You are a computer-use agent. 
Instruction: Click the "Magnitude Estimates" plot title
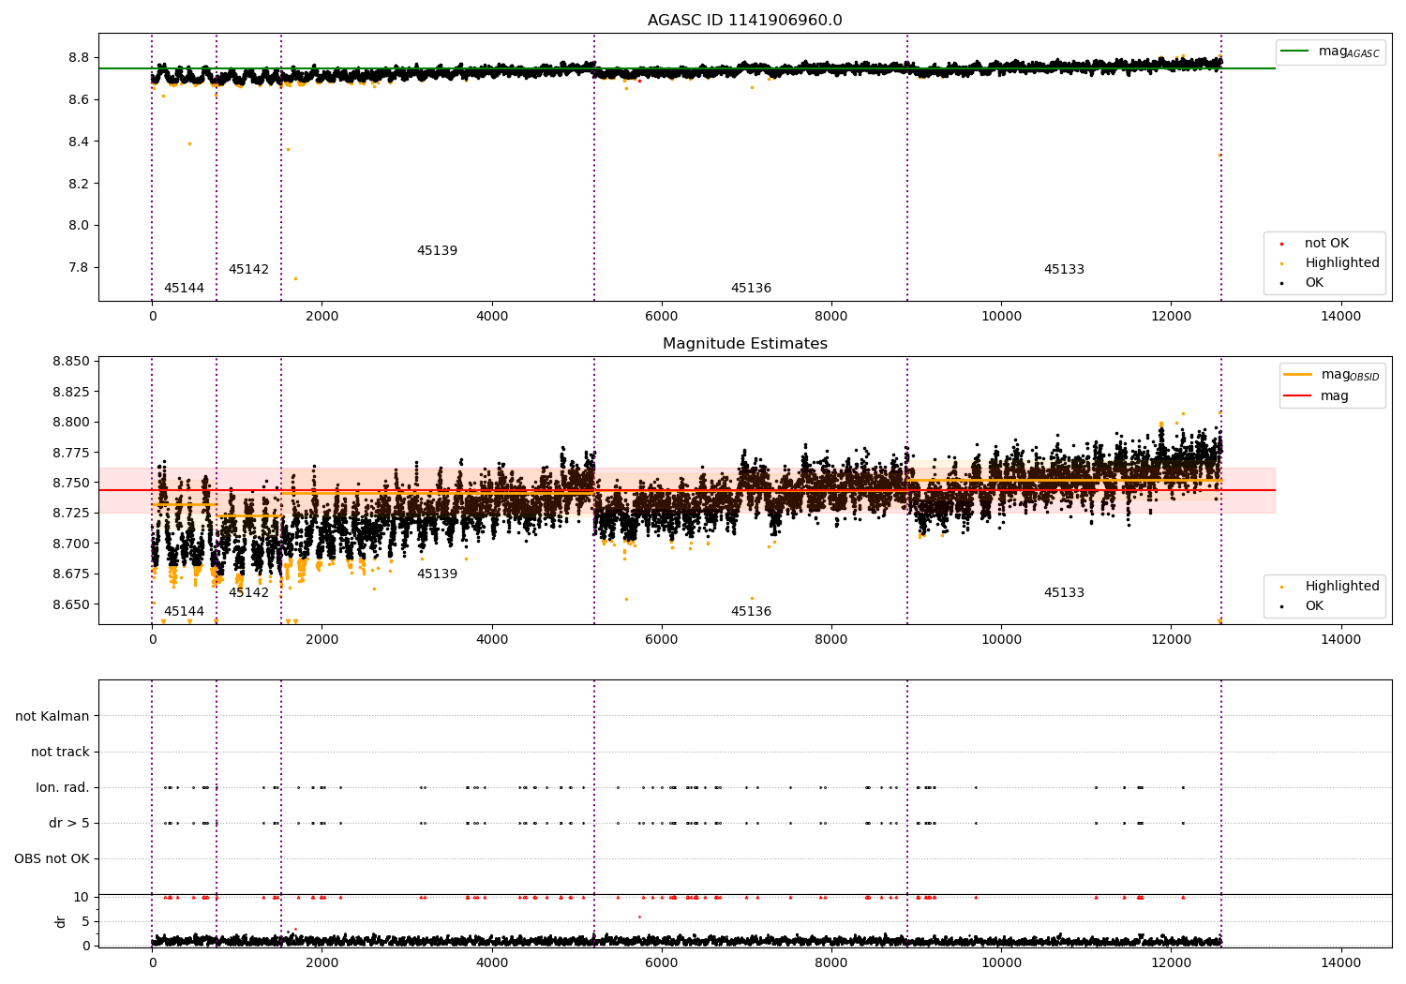point(744,344)
